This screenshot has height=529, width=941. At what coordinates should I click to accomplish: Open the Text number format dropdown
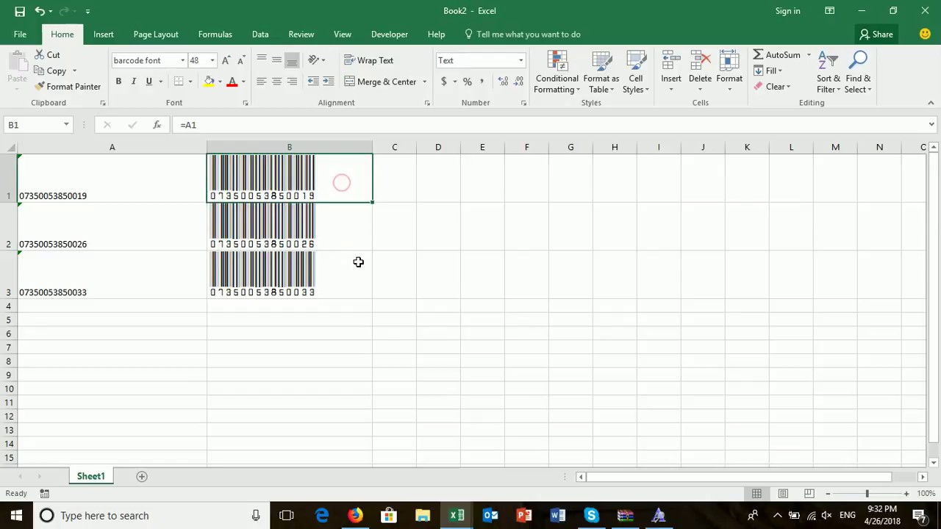(520, 60)
